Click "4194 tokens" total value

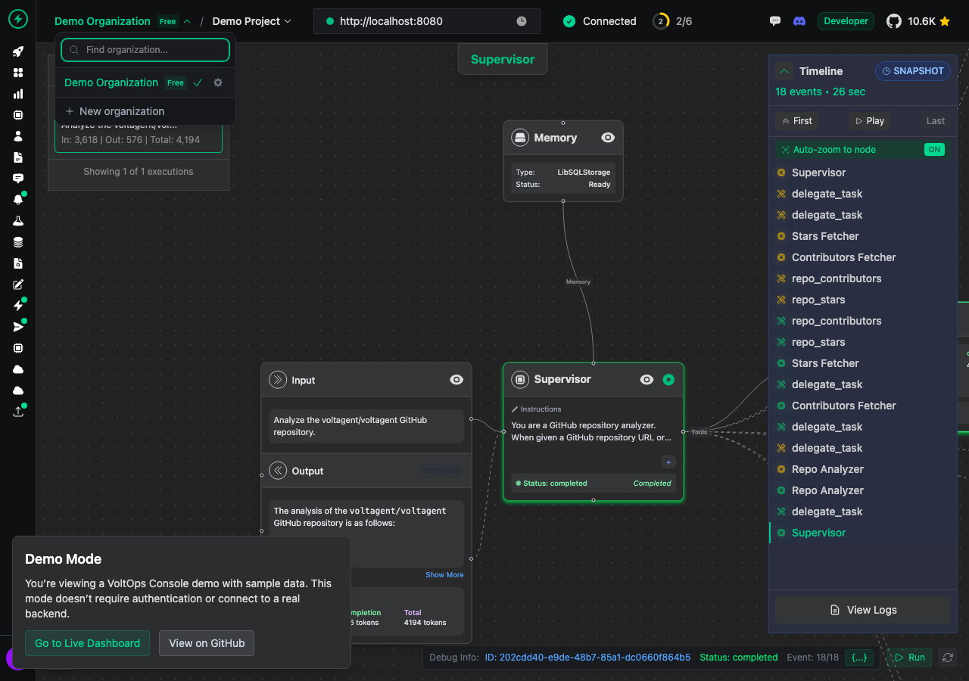click(x=425, y=623)
